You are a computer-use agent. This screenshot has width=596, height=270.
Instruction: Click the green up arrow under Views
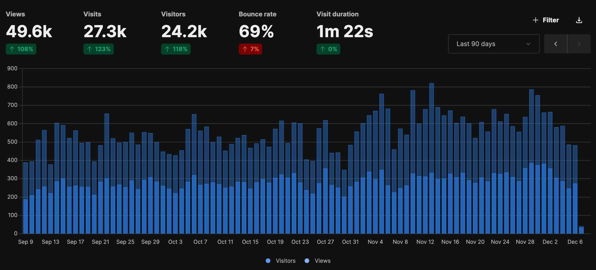pyautogui.click(x=12, y=49)
